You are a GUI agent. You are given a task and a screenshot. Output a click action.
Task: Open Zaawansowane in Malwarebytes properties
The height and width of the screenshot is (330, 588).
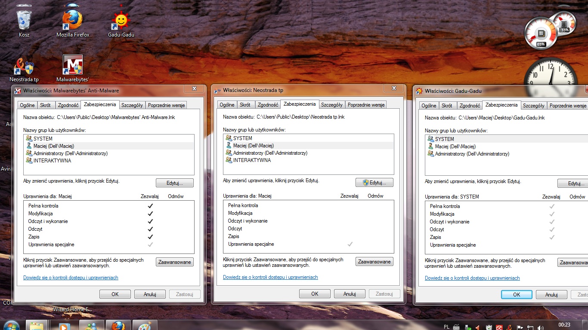click(x=175, y=262)
